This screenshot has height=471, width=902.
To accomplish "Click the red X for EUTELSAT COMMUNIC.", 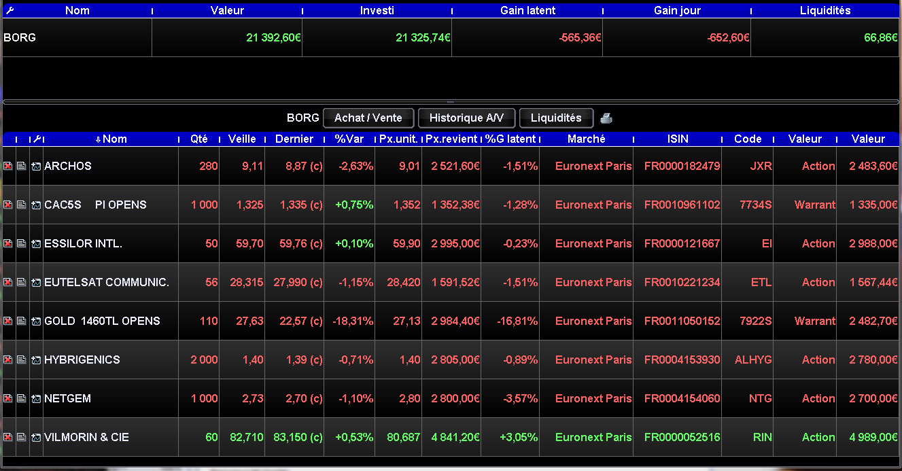I will tap(8, 282).
